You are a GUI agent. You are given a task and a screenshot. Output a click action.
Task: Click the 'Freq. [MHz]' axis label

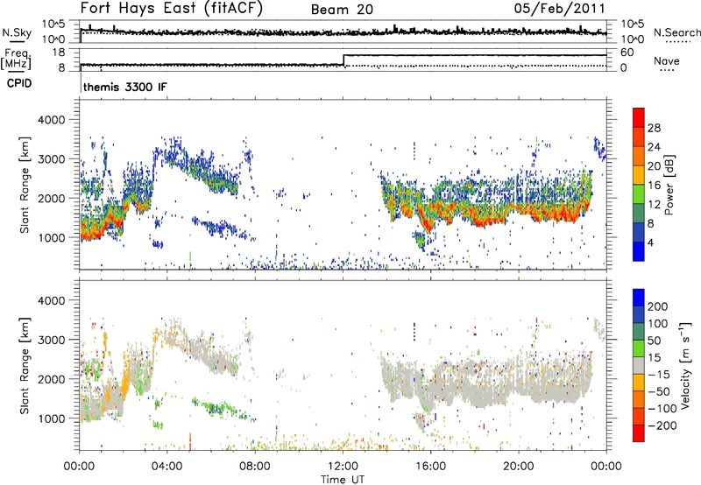(x=16, y=59)
